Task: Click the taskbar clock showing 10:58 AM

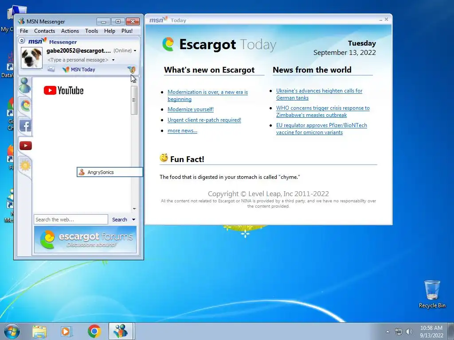Action: [431, 332]
